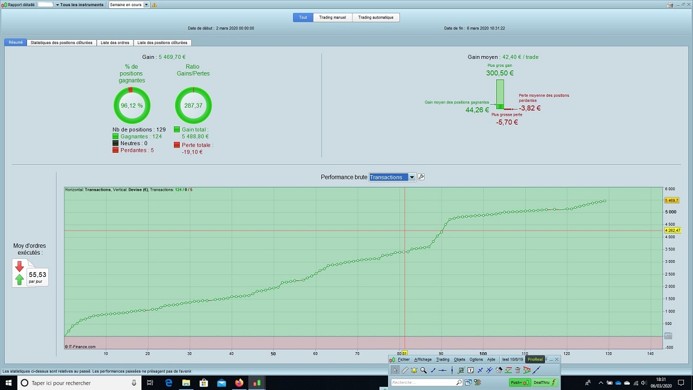
Task: Click the red-green chart icon
Action: tap(508, 370)
